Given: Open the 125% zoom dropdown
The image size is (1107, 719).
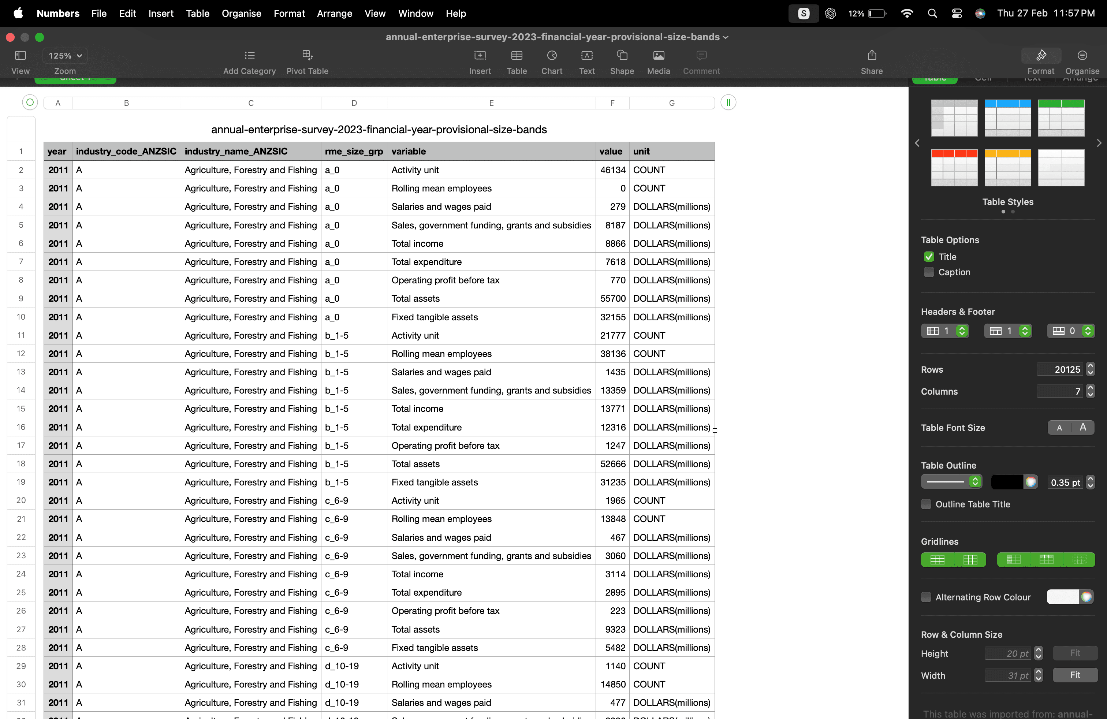Looking at the screenshot, I should [x=65, y=56].
